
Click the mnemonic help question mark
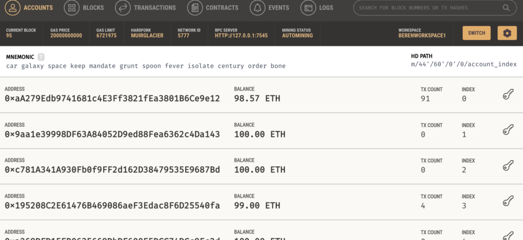tap(41, 57)
